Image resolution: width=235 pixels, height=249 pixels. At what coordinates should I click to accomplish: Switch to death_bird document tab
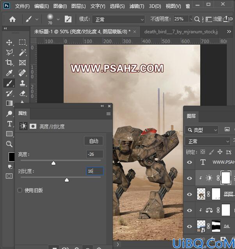click(x=181, y=32)
